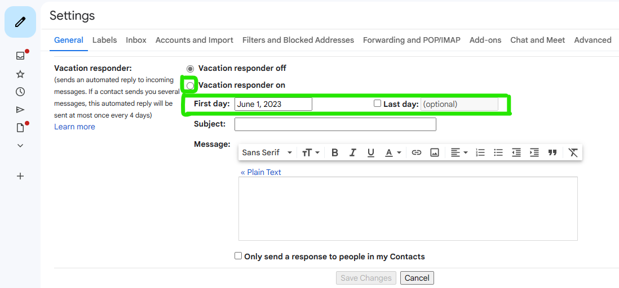Open the Sans Serif font dropdown
The height and width of the screenshot is (288, 619).
coord(267,152)
